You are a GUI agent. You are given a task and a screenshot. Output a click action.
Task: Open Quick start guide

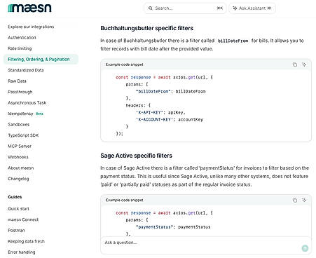pyautogui.click(x=18, y=209)
